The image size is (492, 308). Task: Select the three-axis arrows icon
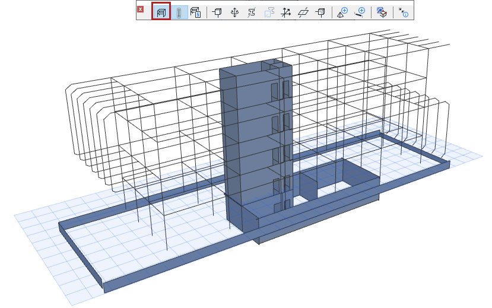click(286, 11)
